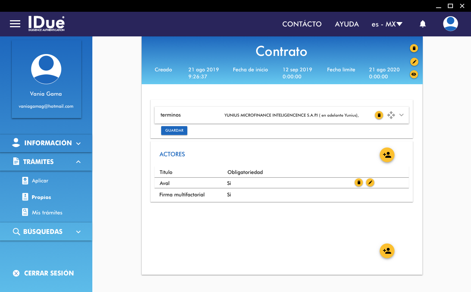The width and height of the screenshot is (471, 292).
Task: Click the notifications bell icon
Action: tap(423, 24)
